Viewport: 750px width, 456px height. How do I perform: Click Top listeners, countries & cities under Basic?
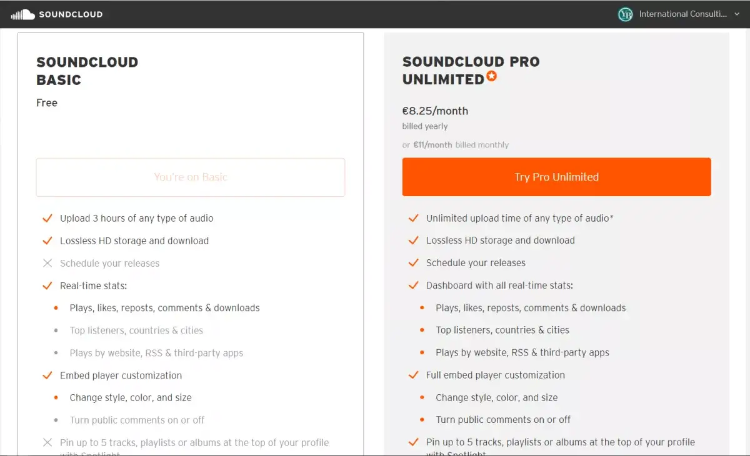point(136,330)
